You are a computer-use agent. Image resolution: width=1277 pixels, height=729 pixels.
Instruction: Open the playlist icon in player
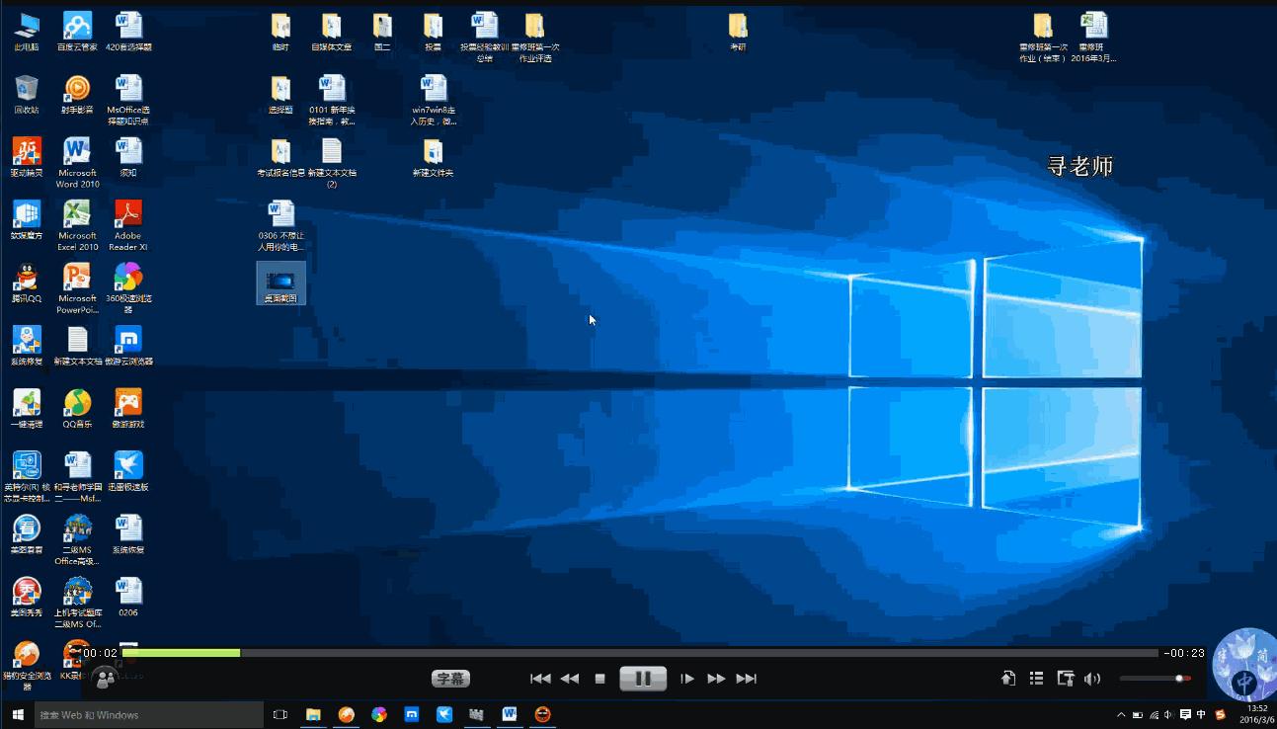tap(1036, 679)
